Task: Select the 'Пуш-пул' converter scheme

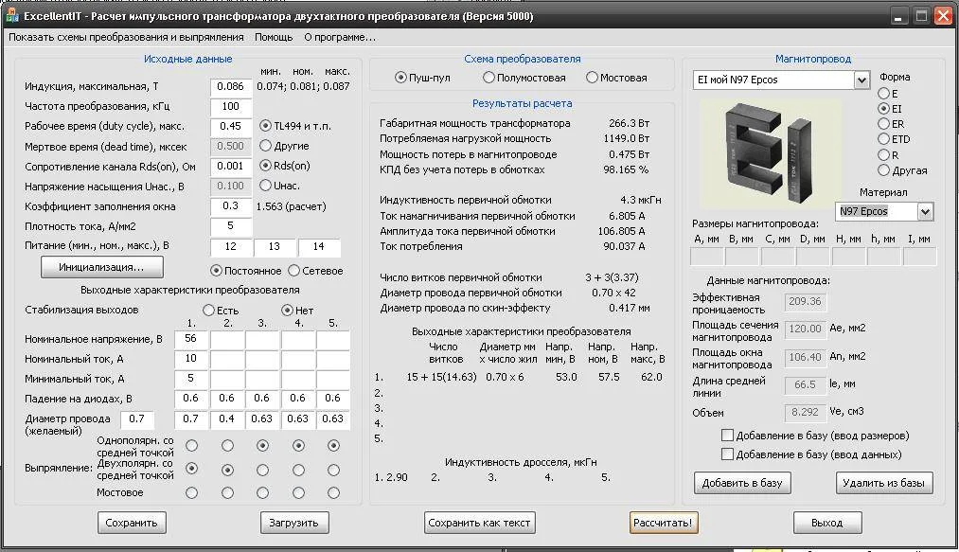Action: click(x=400, y=78)
